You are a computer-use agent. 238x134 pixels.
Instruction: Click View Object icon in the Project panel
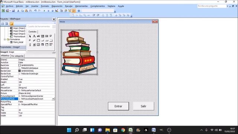(x=6, y=24)
